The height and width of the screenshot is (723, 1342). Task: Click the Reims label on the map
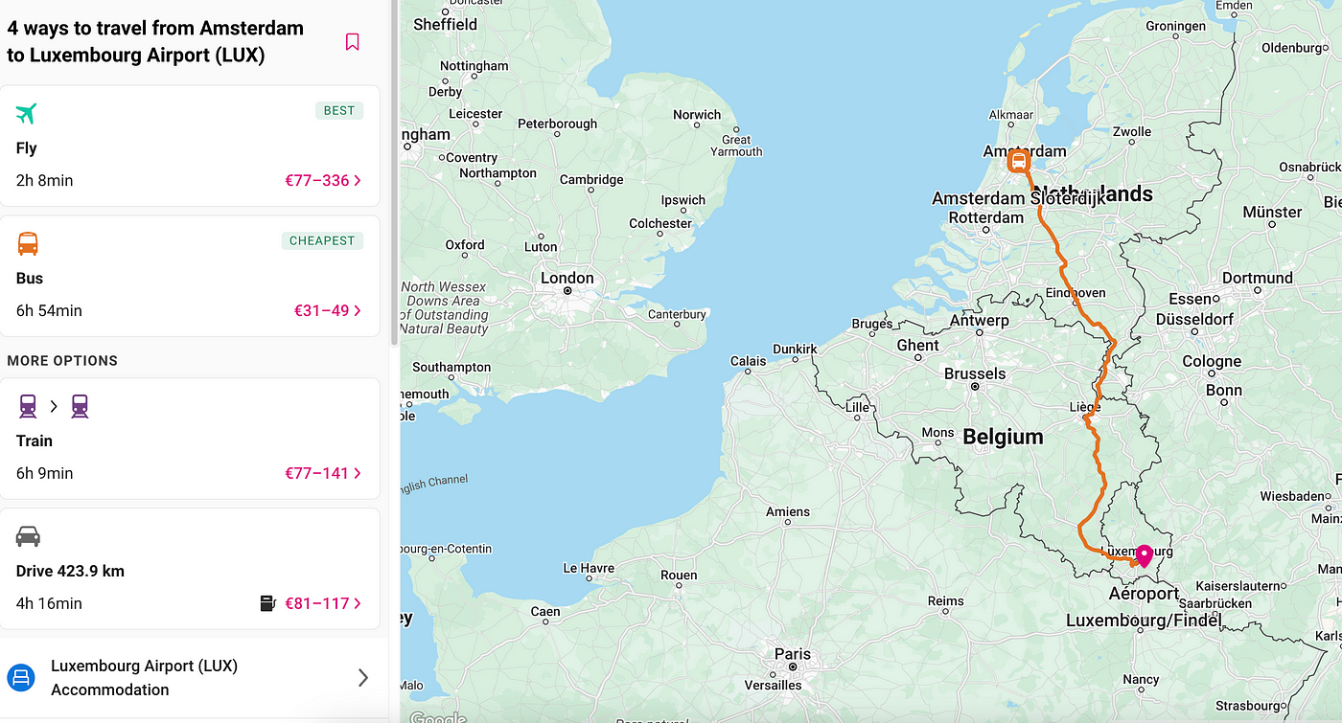tap(946, 600)
